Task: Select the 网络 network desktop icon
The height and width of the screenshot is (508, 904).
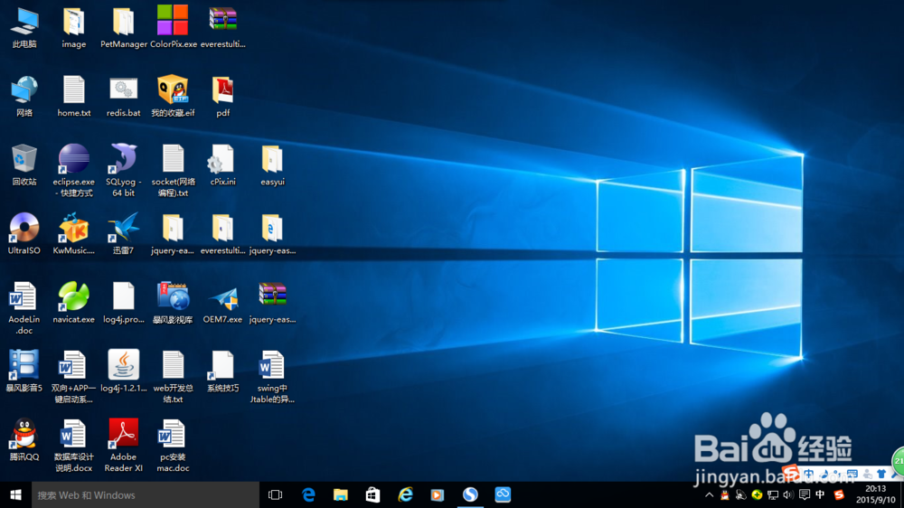Action: [24, 97]
